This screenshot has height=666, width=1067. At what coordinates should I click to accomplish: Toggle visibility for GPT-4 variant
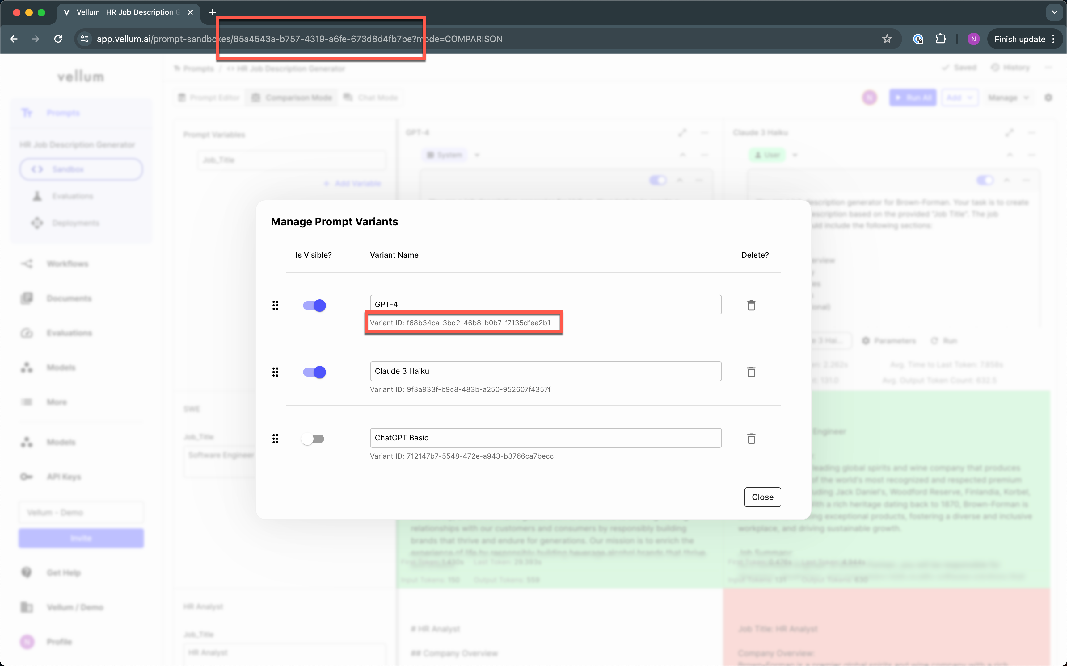[x=313, y=305]
